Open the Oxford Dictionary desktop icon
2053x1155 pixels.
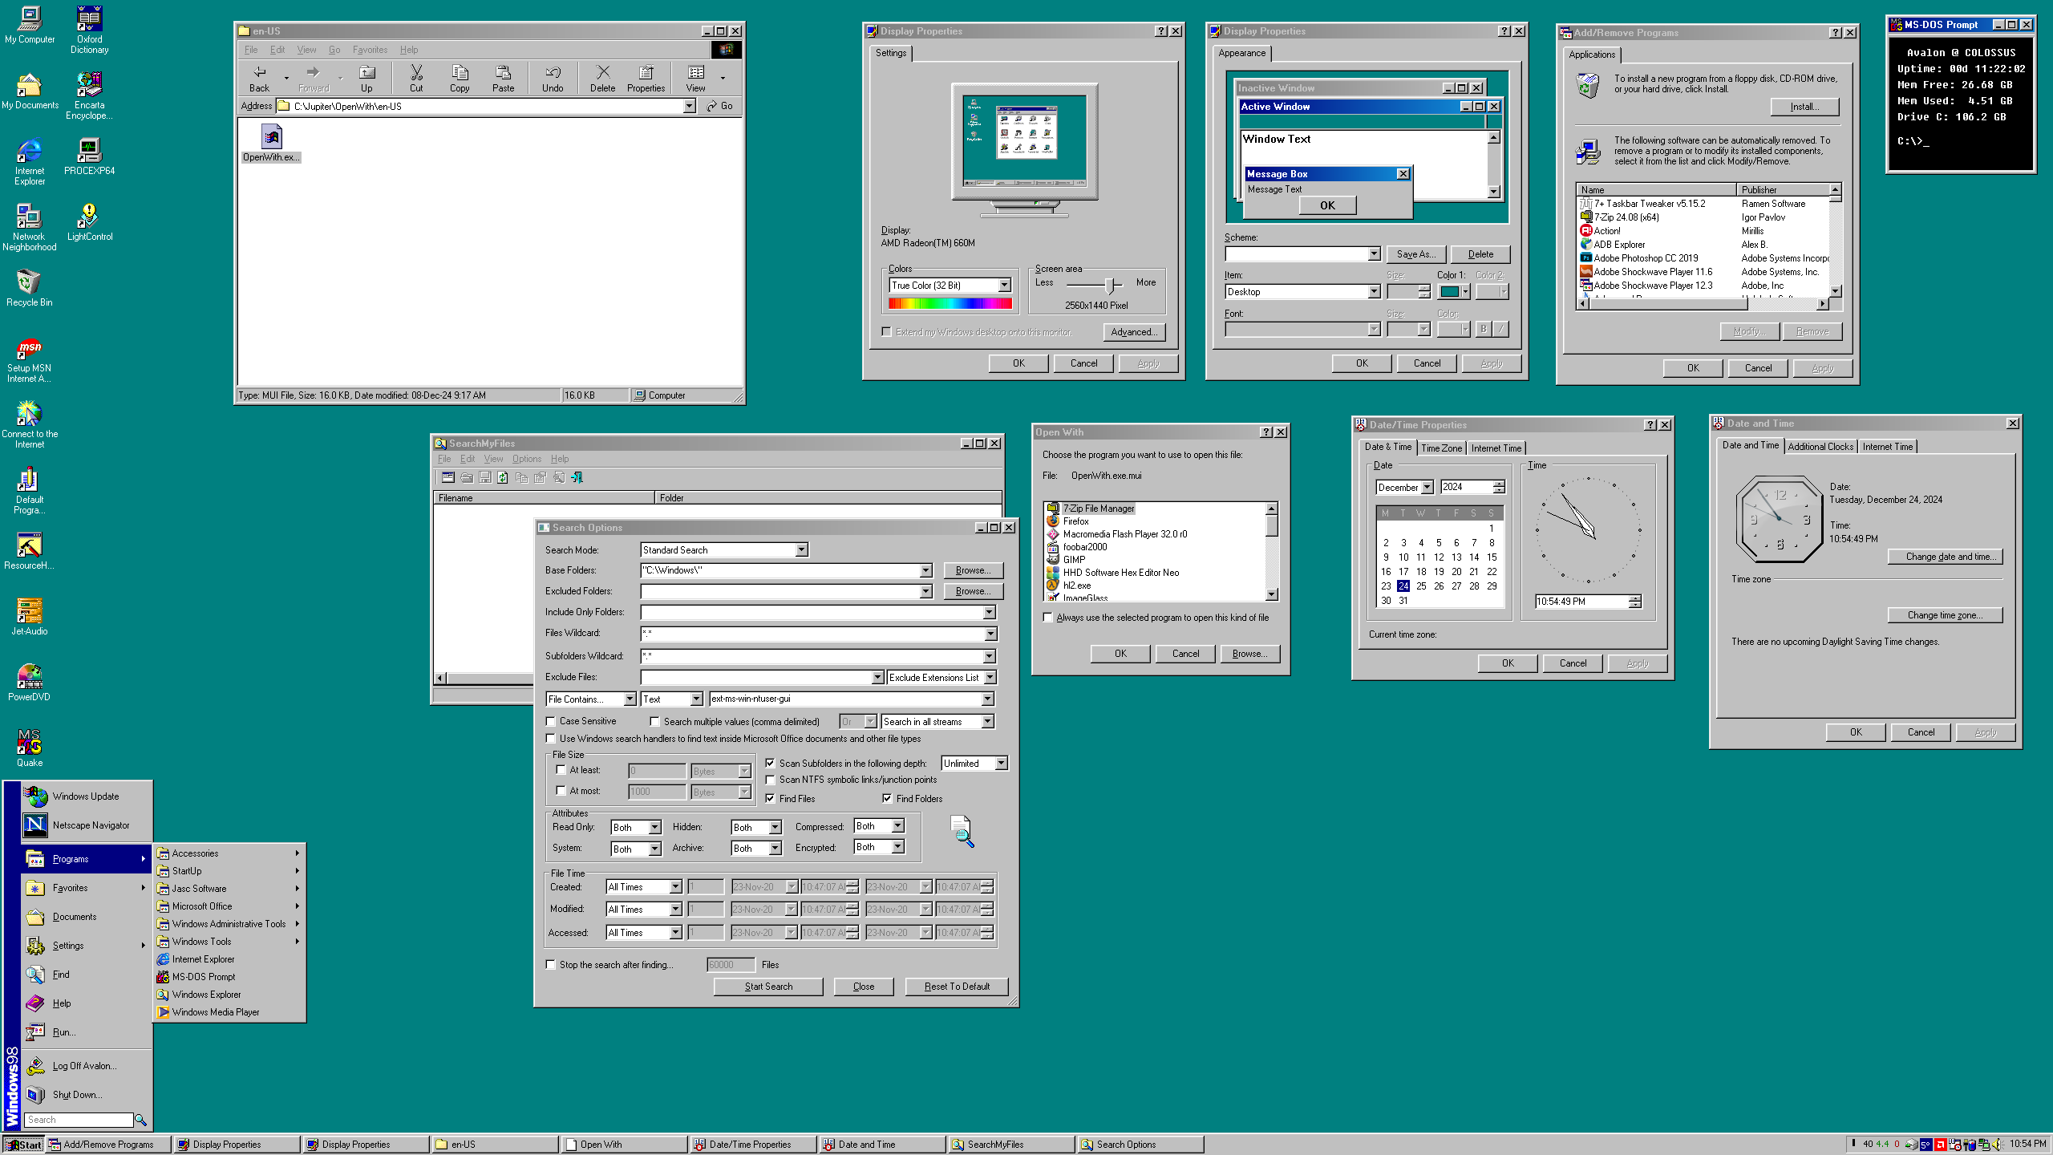[x=89, y=30]
